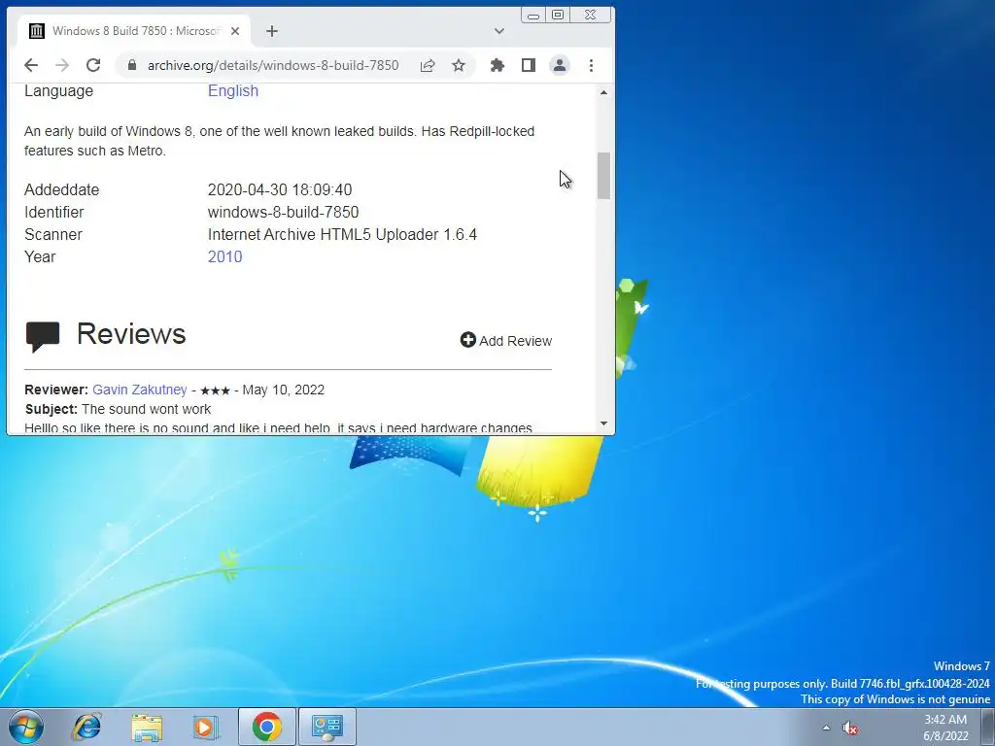The image size is (995, 746).
Task: Toggle the Chrome side panel icon
Action: (x=529, y=65)
